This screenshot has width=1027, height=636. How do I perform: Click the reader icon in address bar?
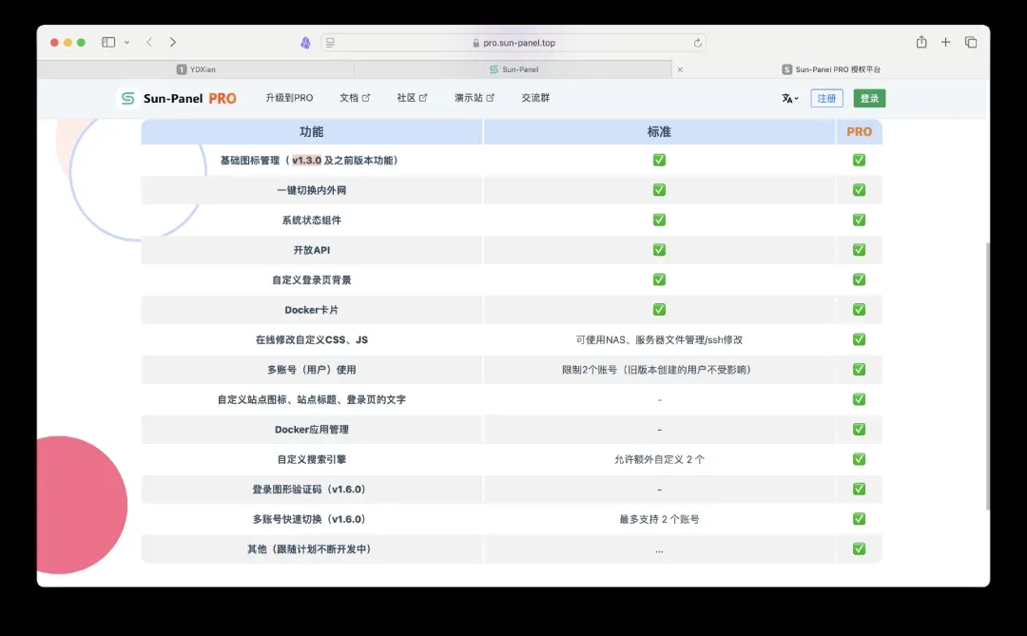click(330, 43)
